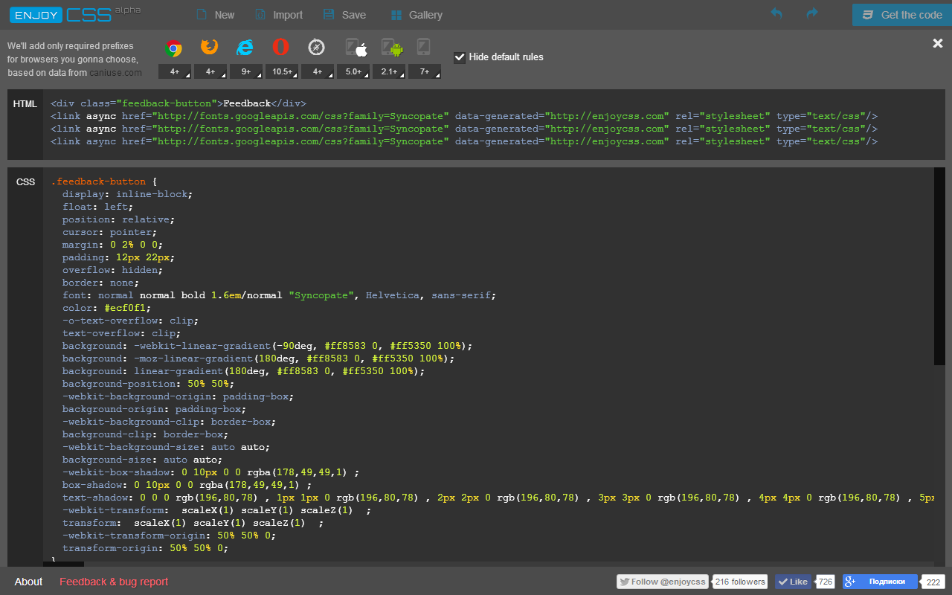Open the About link in footer
This screenshot has width=952, height=595.
29,582
